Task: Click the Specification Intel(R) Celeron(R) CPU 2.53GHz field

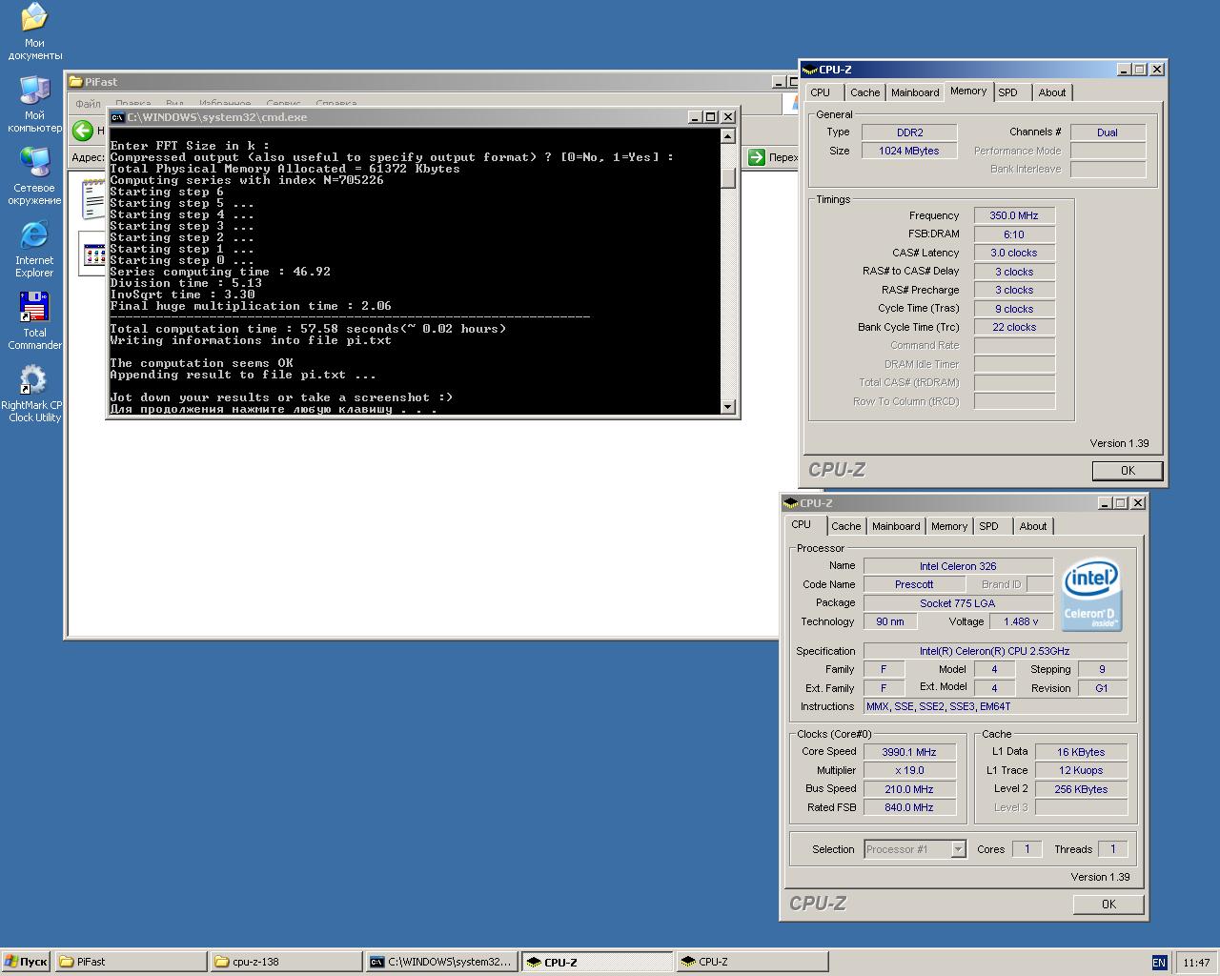Action: point(994,651)
